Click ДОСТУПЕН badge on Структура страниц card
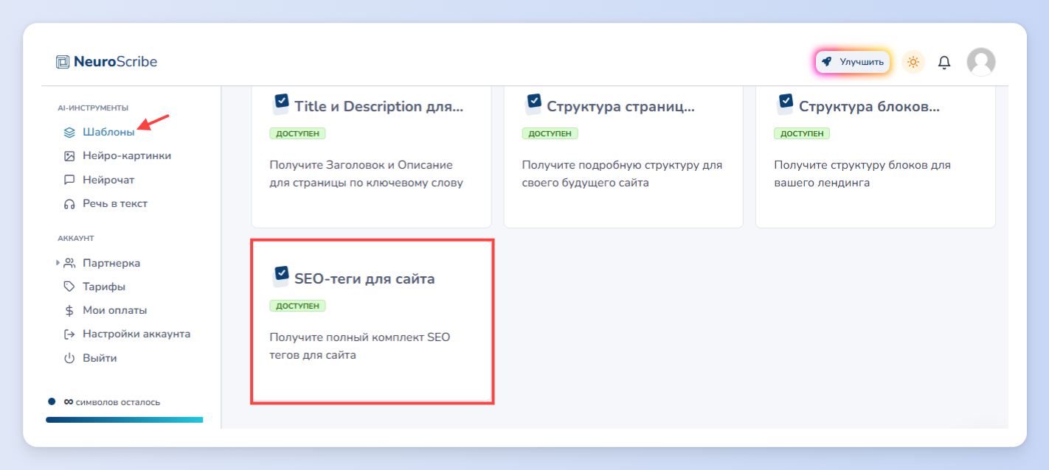 click(550, 133)
